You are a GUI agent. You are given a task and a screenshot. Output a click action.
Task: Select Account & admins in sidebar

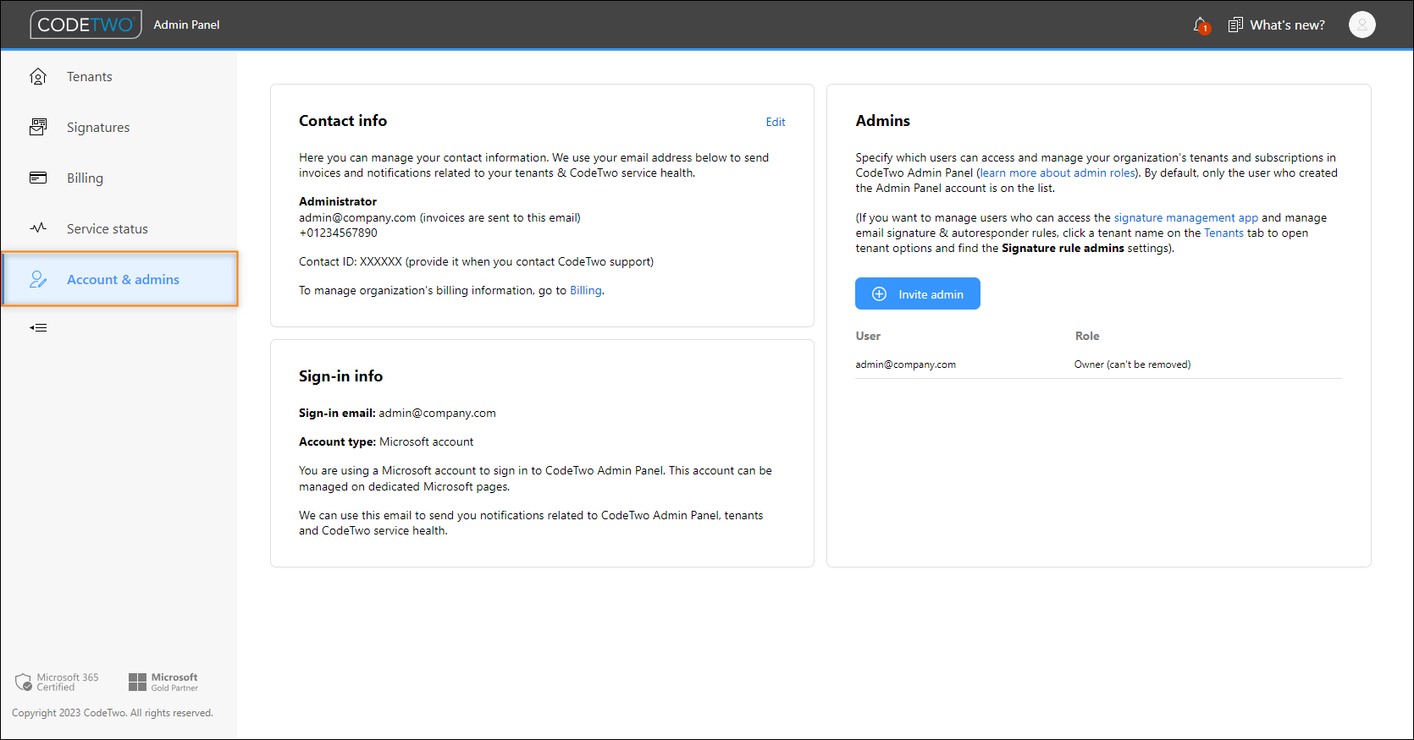[120, 279]
